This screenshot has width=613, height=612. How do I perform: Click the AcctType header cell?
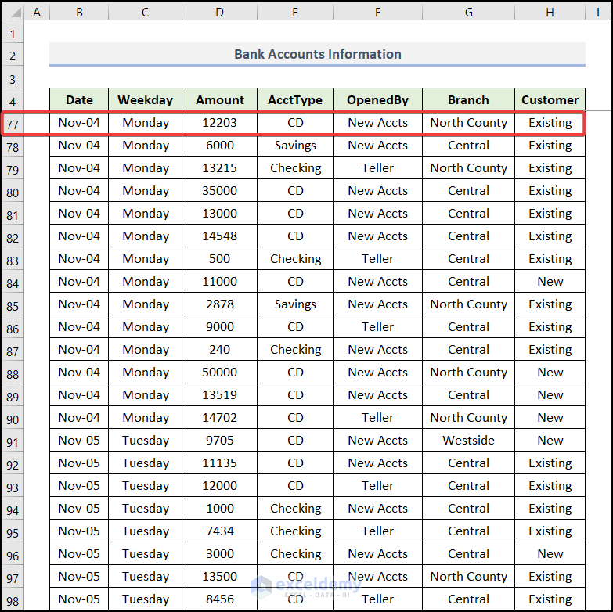tap(295, 99)
